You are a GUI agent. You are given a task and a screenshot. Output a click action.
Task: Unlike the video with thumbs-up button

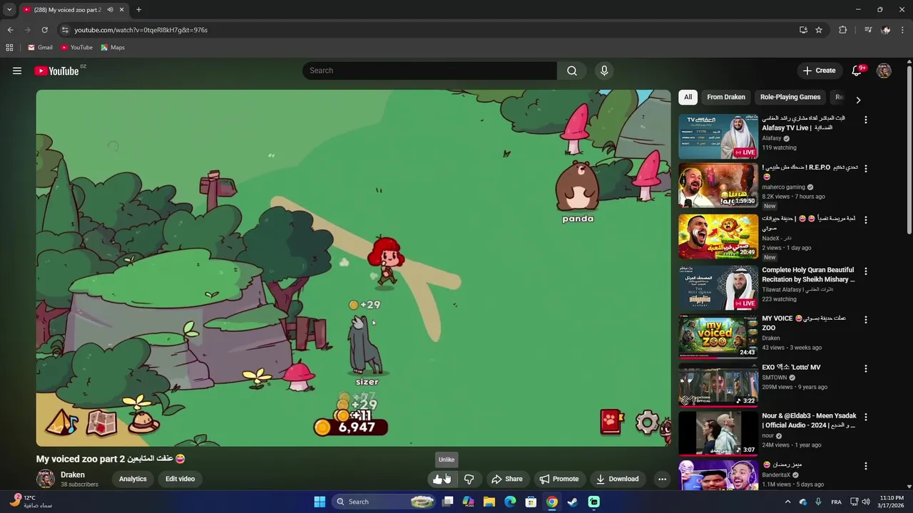[442, 479]
